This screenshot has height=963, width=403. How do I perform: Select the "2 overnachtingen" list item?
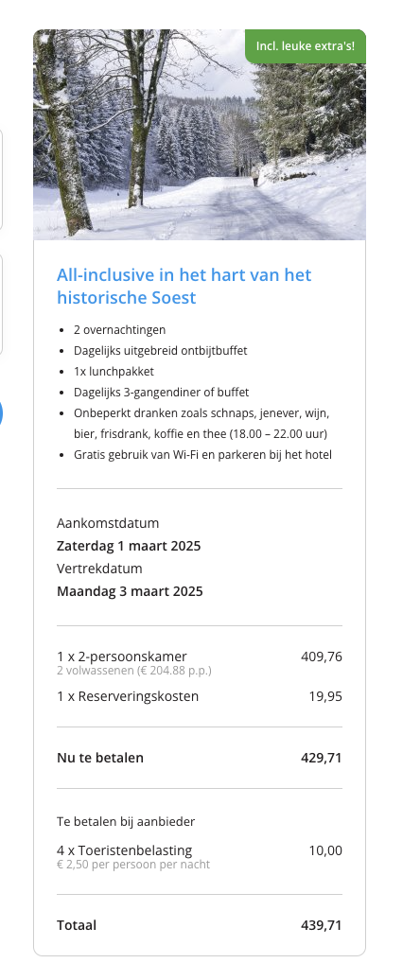click(120, 330)
